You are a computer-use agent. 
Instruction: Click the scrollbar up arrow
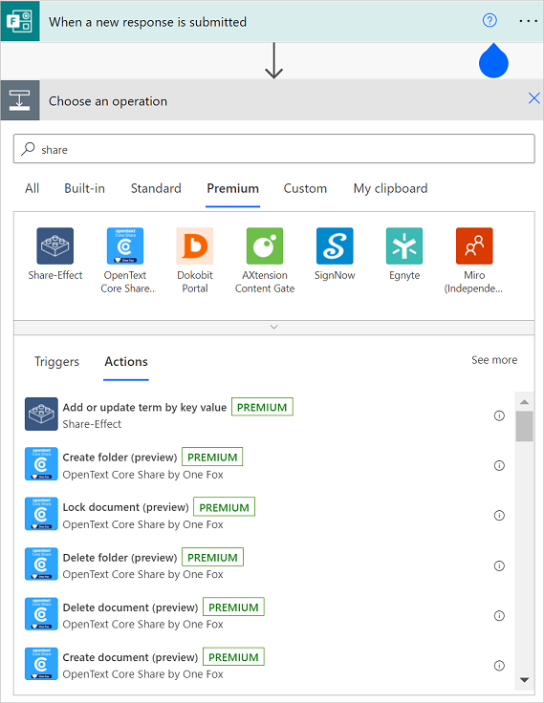(524, 402)
